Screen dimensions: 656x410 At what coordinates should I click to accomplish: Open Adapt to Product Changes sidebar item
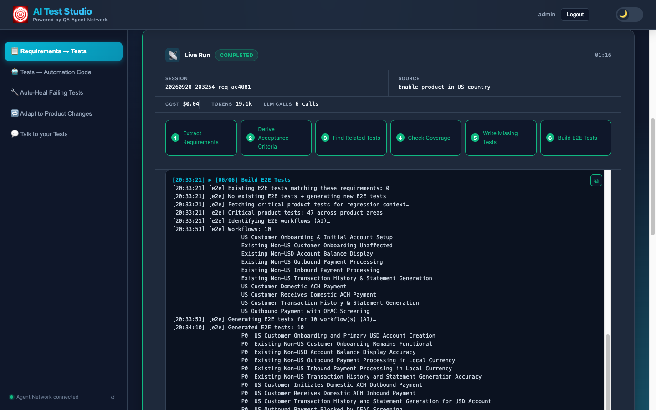pyautogui.click(x=63, y=113)
